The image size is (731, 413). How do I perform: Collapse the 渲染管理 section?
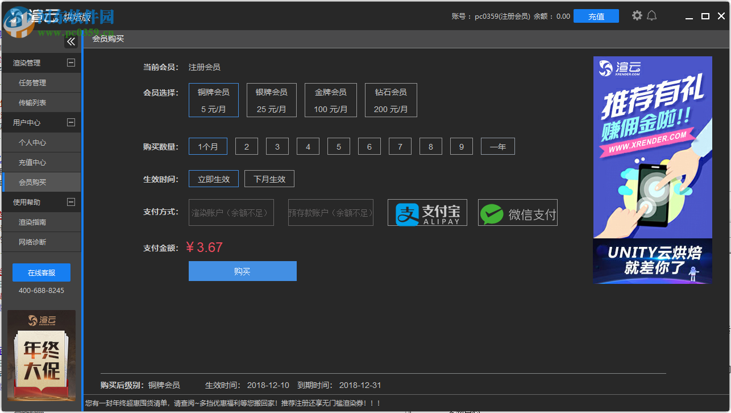[71, 63]
